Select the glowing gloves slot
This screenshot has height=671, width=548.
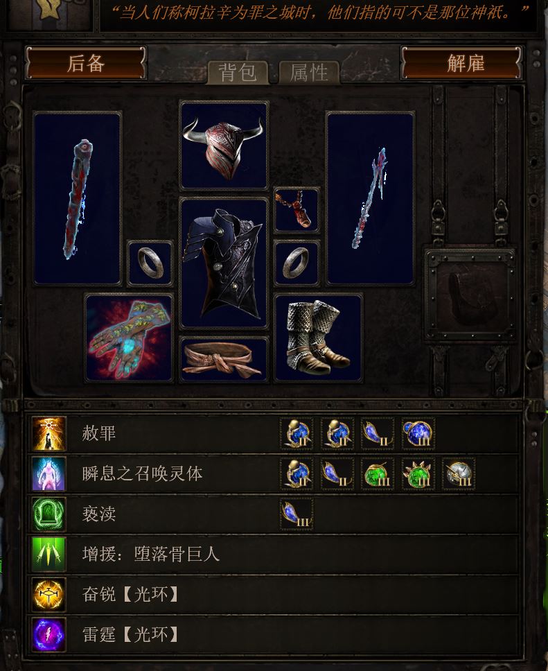point(129,338)
